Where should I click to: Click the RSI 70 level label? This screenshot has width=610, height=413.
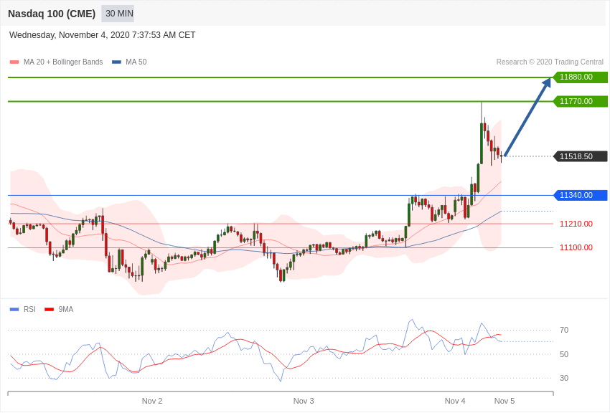pos(564,330)
